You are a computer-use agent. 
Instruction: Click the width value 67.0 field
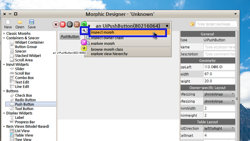point(219,74)
